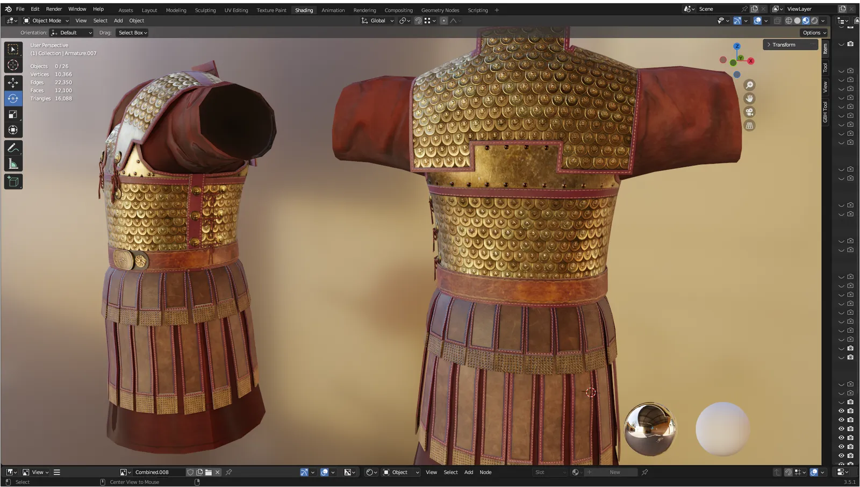This screenshot has height=487, width=860.
Task: Click the viewport zoom magnifier gizmo
Action: point(749,85)
